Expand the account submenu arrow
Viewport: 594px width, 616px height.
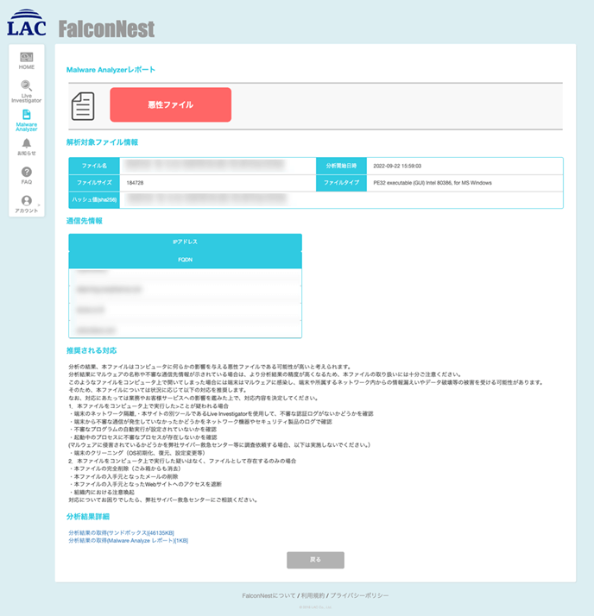39,205
